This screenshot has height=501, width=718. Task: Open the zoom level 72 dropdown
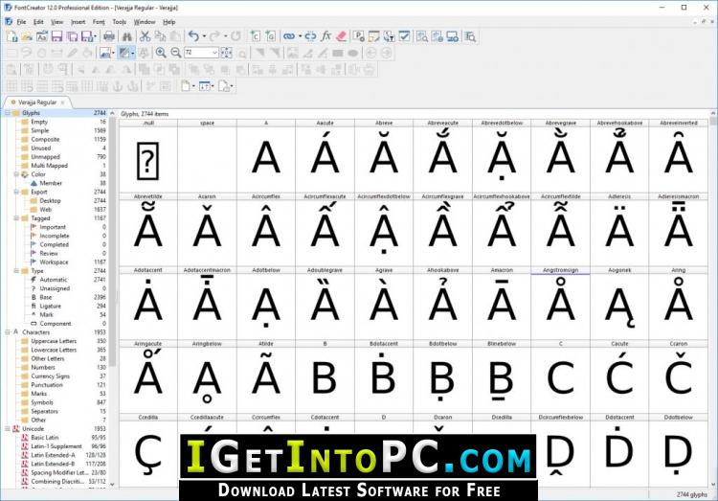click(x=214, y=54)
